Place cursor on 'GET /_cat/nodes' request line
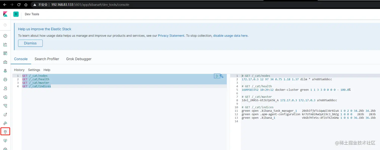Viewport: 380px width, 150px height. pos(35,76)
